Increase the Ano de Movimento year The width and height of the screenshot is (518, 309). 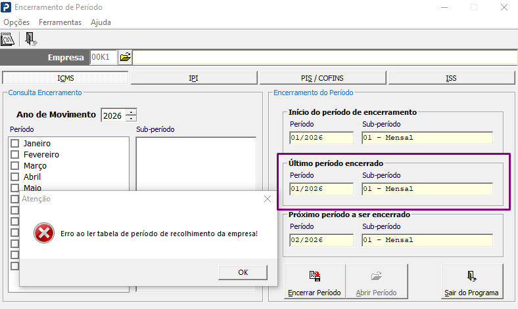(131, 112)
